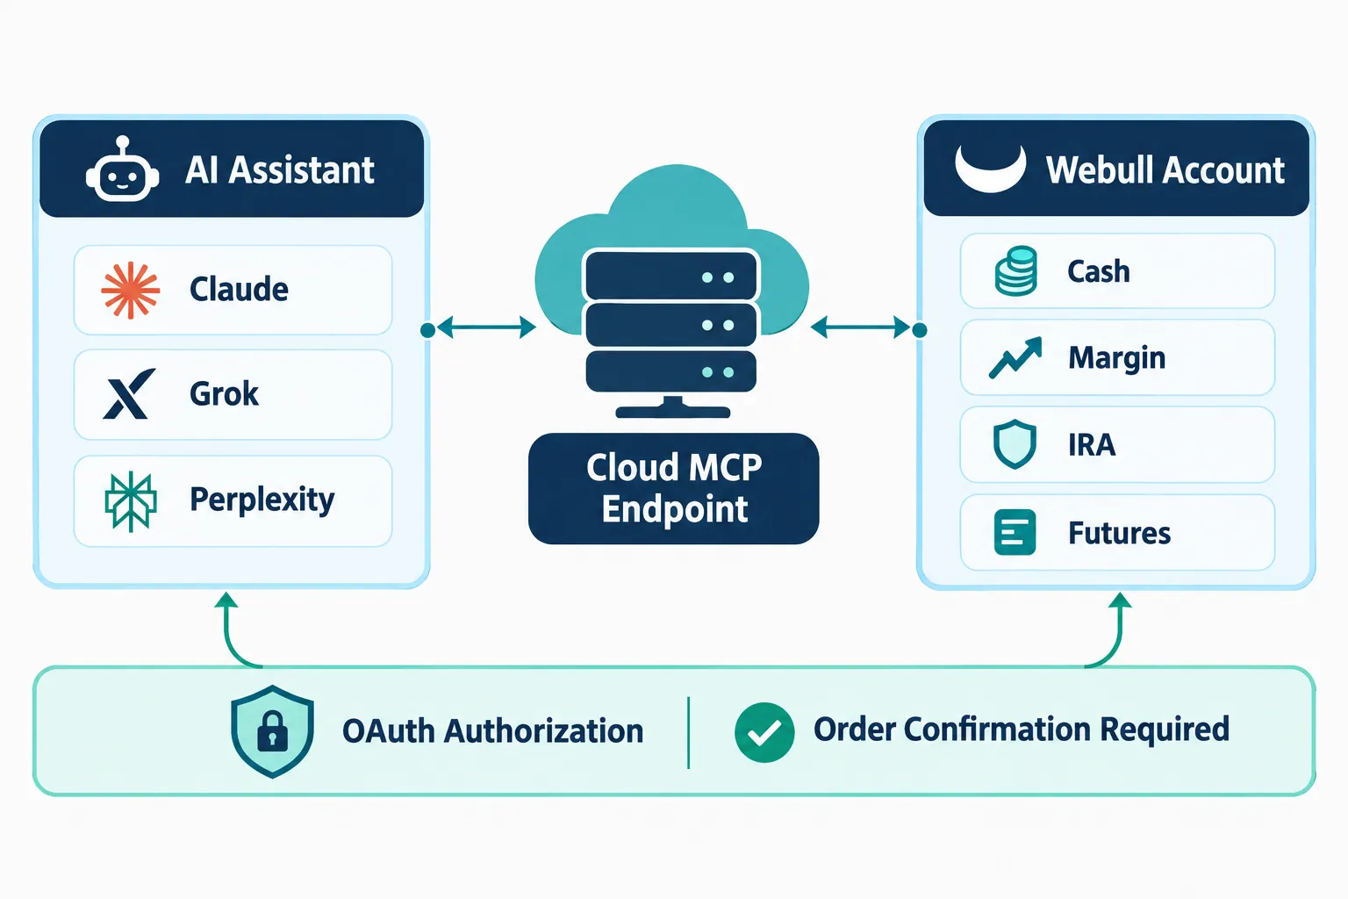The height and width of the screenshot is (899, 1348).
Task: Click the cloud server icon
Action: [671, 291]
